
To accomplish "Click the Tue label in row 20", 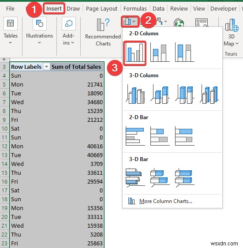I will [16, 217].
